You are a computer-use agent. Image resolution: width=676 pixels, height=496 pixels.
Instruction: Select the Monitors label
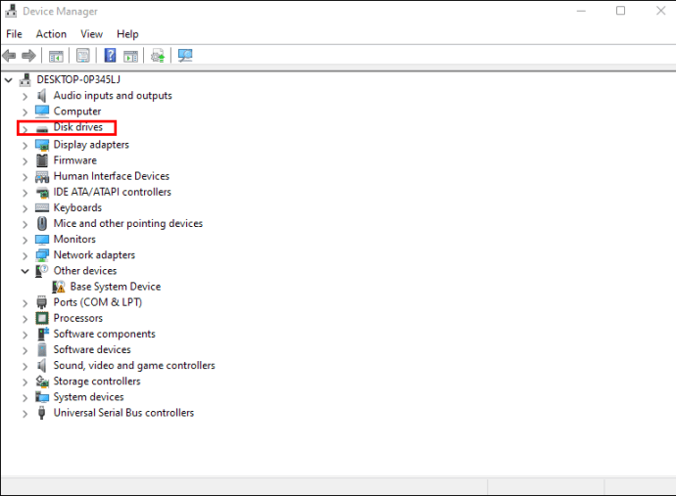tap(74, 239)
